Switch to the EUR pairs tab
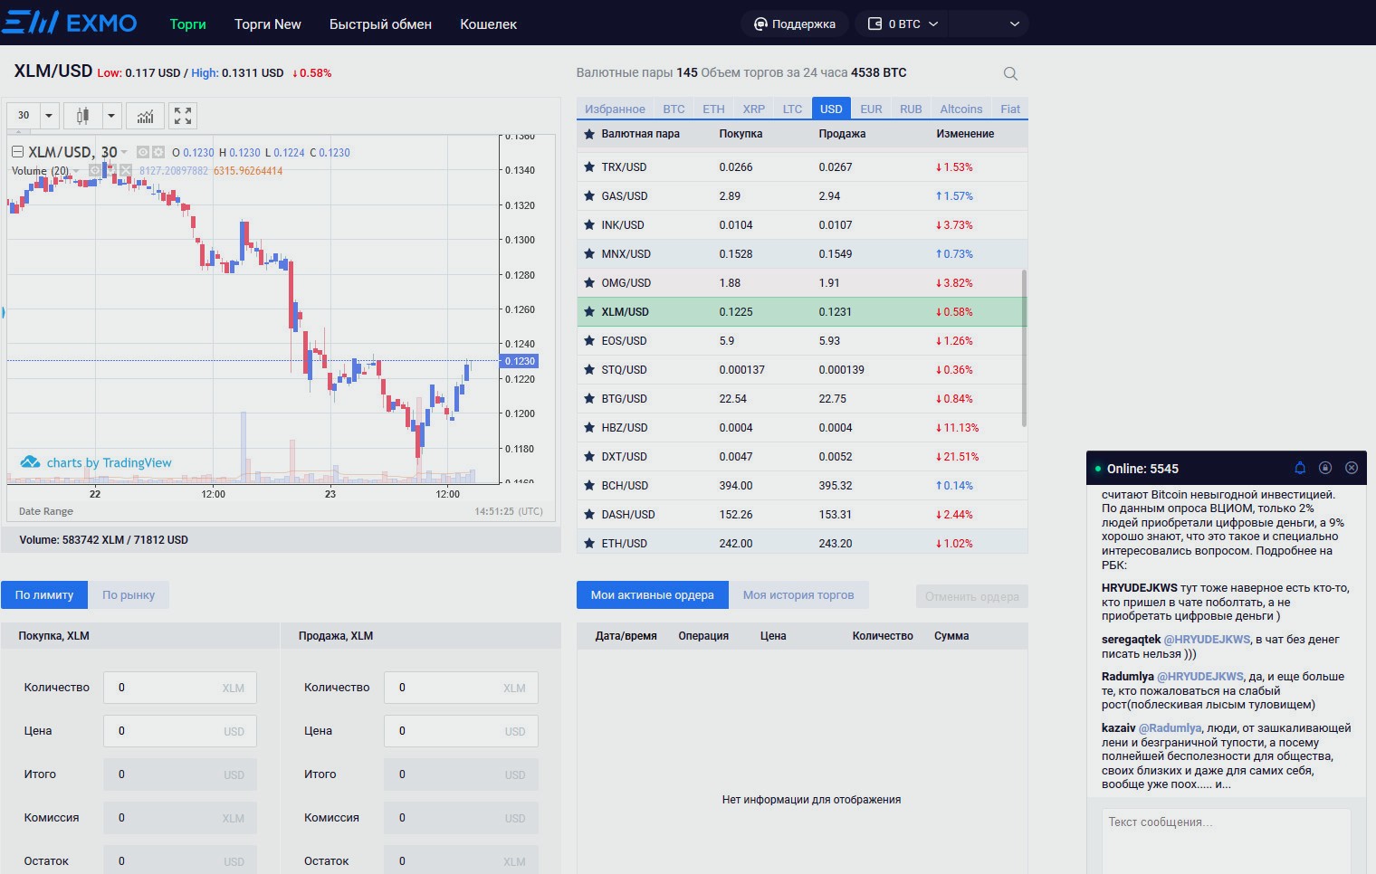 pyautogui.click(x=871, y=109)
